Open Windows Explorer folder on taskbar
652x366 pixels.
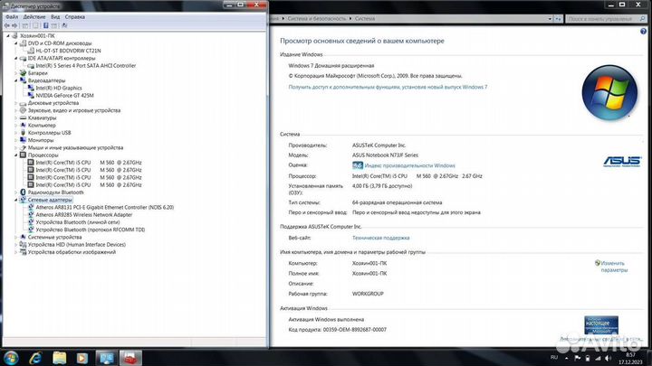(59, 358)
